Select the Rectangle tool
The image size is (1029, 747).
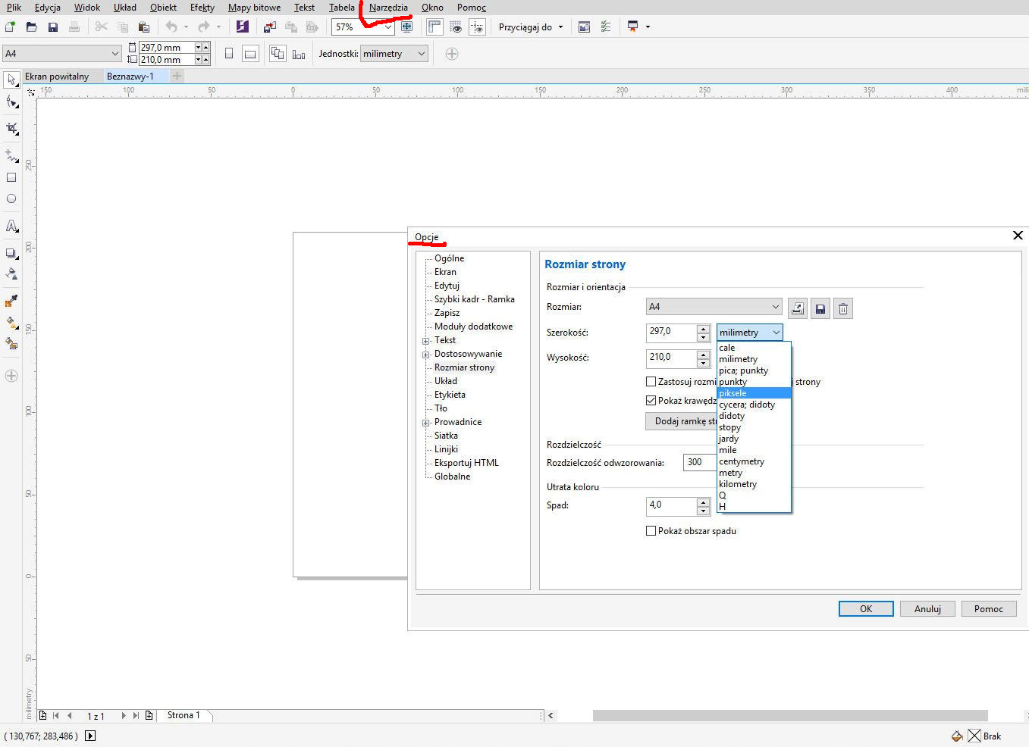coord(11,177)
